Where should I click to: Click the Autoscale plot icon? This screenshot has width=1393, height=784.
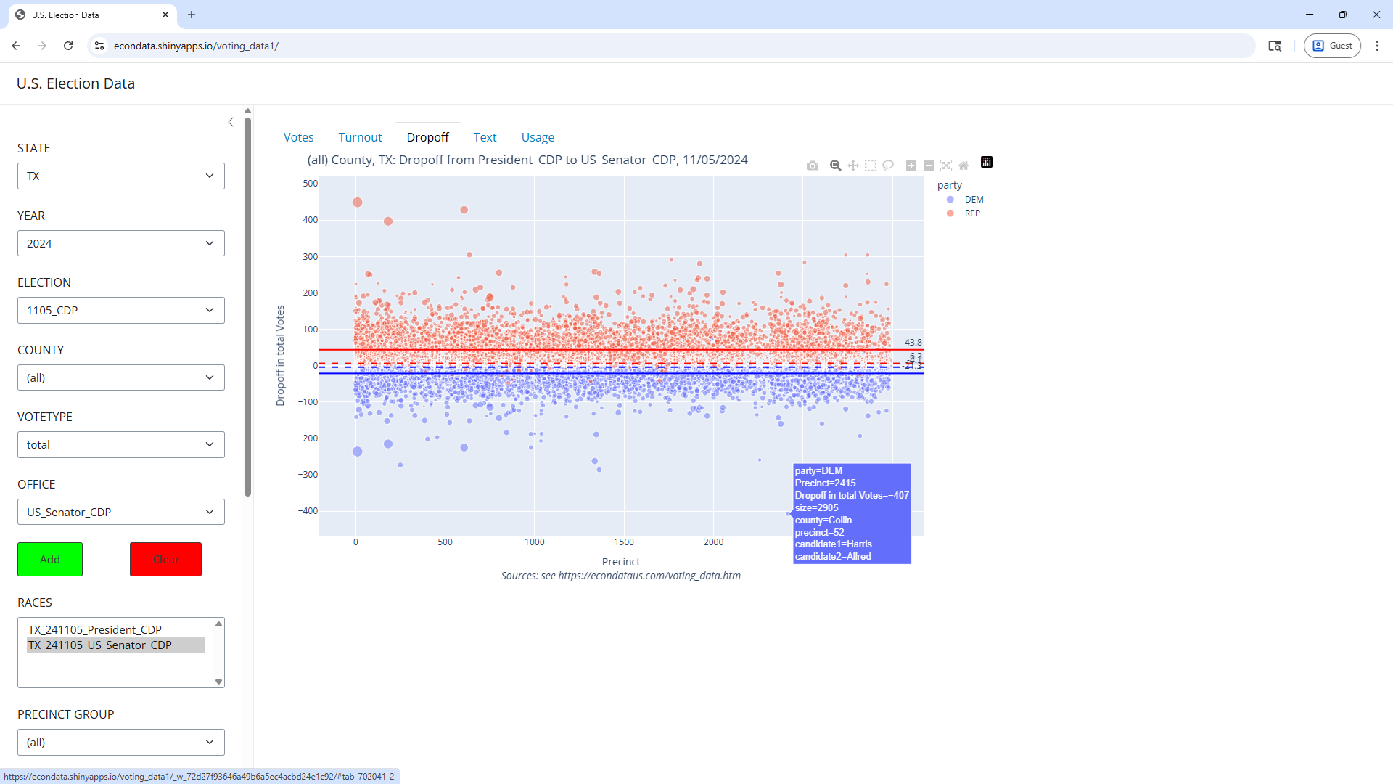[x=946, y=166]
